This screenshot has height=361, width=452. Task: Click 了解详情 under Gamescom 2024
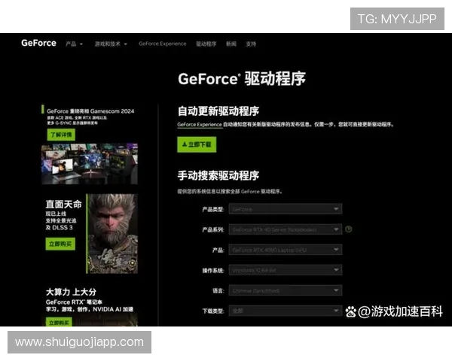click(x=61, y=135)
